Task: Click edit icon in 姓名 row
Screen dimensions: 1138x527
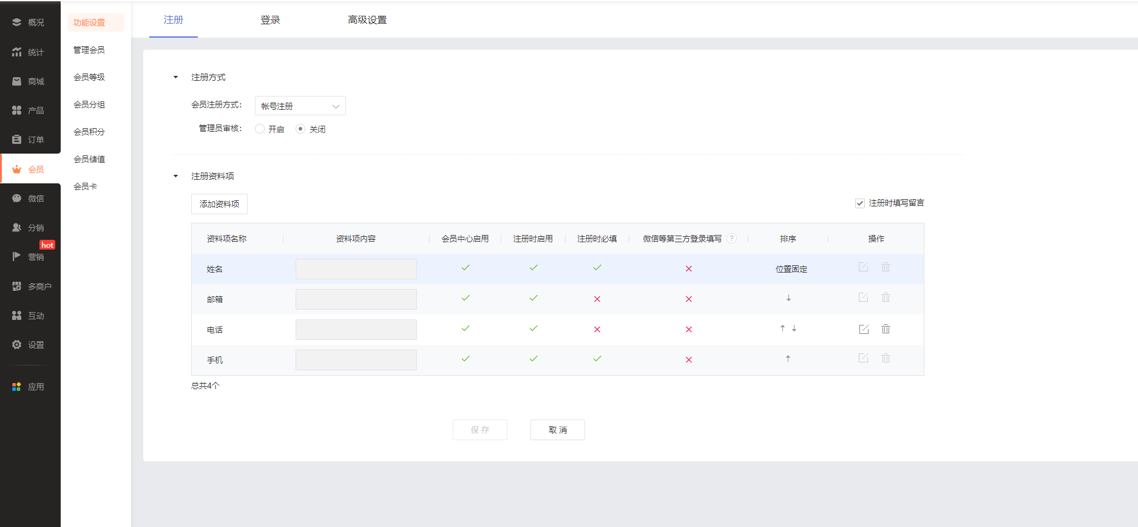Action: coord(863,267)
